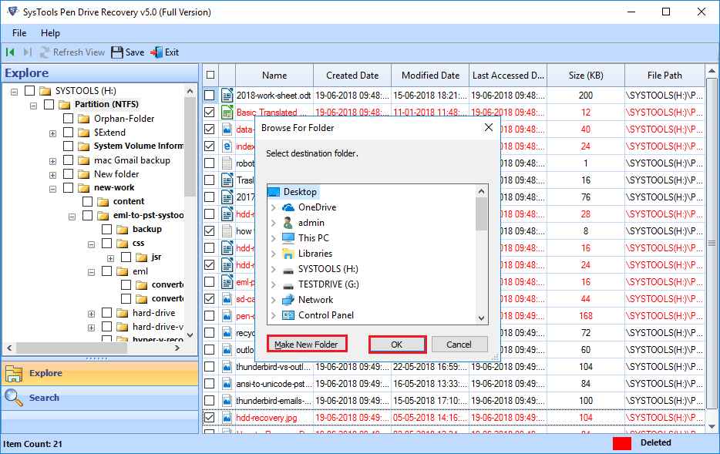Select the OneDrive cloud icon

click(288, 207)
